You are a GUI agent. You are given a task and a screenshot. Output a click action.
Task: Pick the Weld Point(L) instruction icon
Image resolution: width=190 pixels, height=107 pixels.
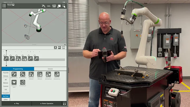pos(14,74)
